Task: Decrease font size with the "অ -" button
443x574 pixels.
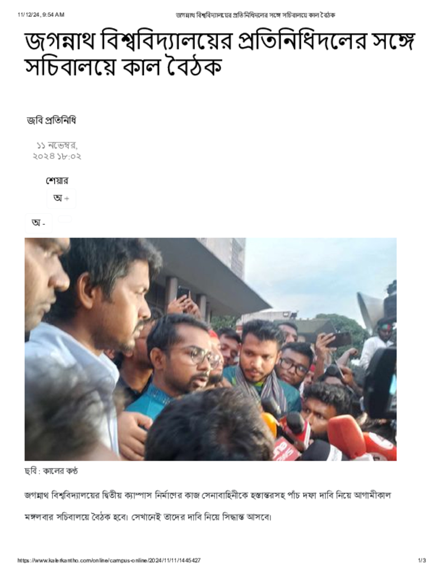Action: (x=39, y=223)
